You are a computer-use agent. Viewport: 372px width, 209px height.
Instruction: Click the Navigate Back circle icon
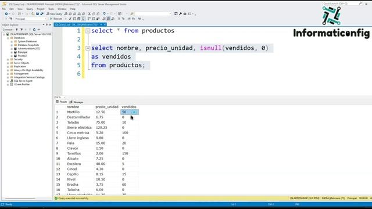[x=6, y=14]
